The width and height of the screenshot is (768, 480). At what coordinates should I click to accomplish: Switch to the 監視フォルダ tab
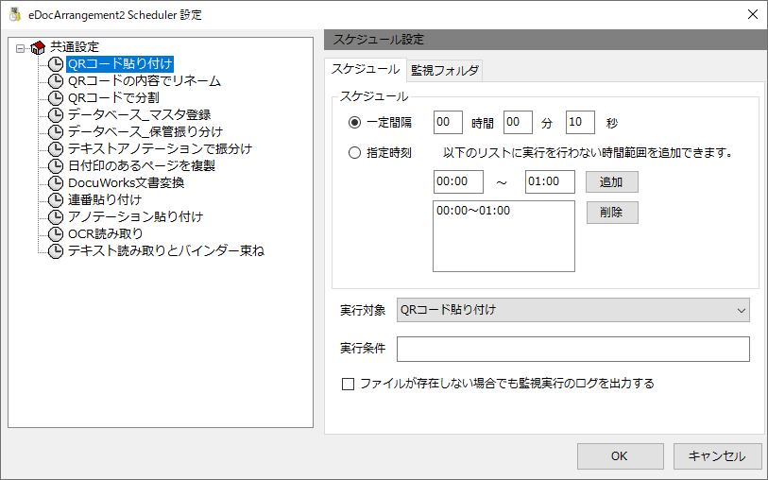click(444, 71)
